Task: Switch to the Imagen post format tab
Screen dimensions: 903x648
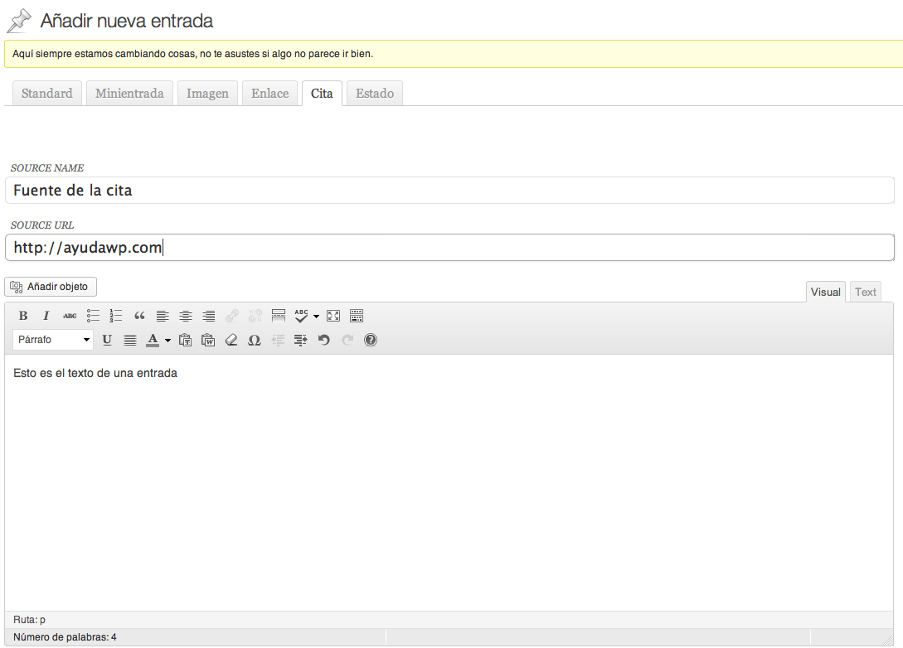Action: point(207,94)
